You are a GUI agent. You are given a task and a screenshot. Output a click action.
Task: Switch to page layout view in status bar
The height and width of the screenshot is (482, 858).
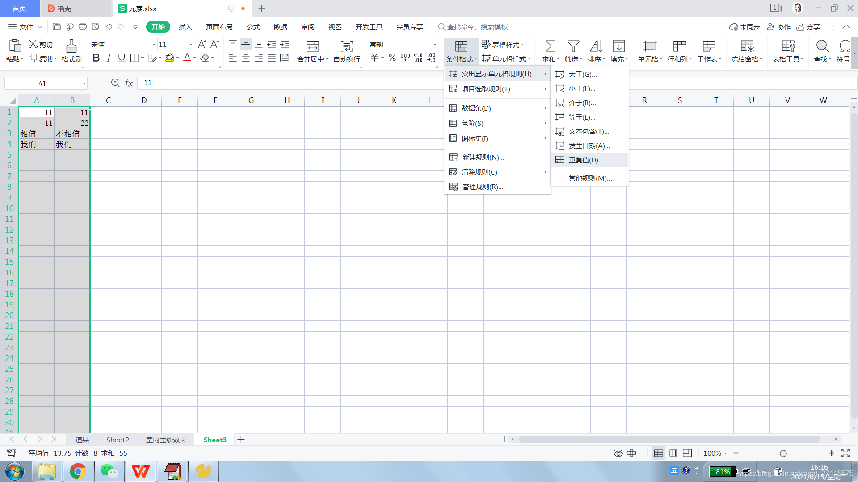[x=673, y=453]
